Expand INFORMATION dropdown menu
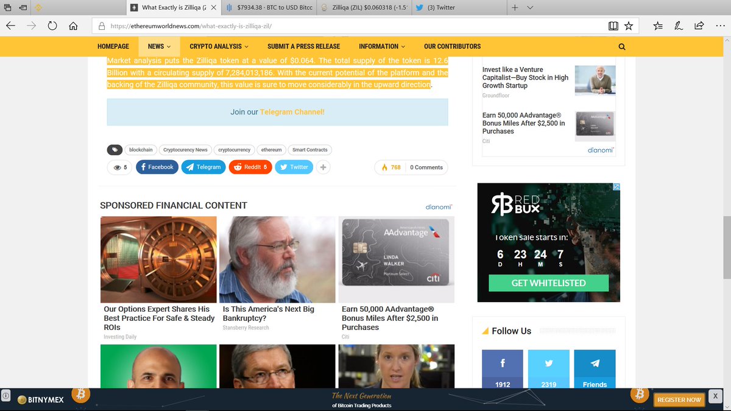The width and height of the screenshot is (731, 411). click(382, 46)
